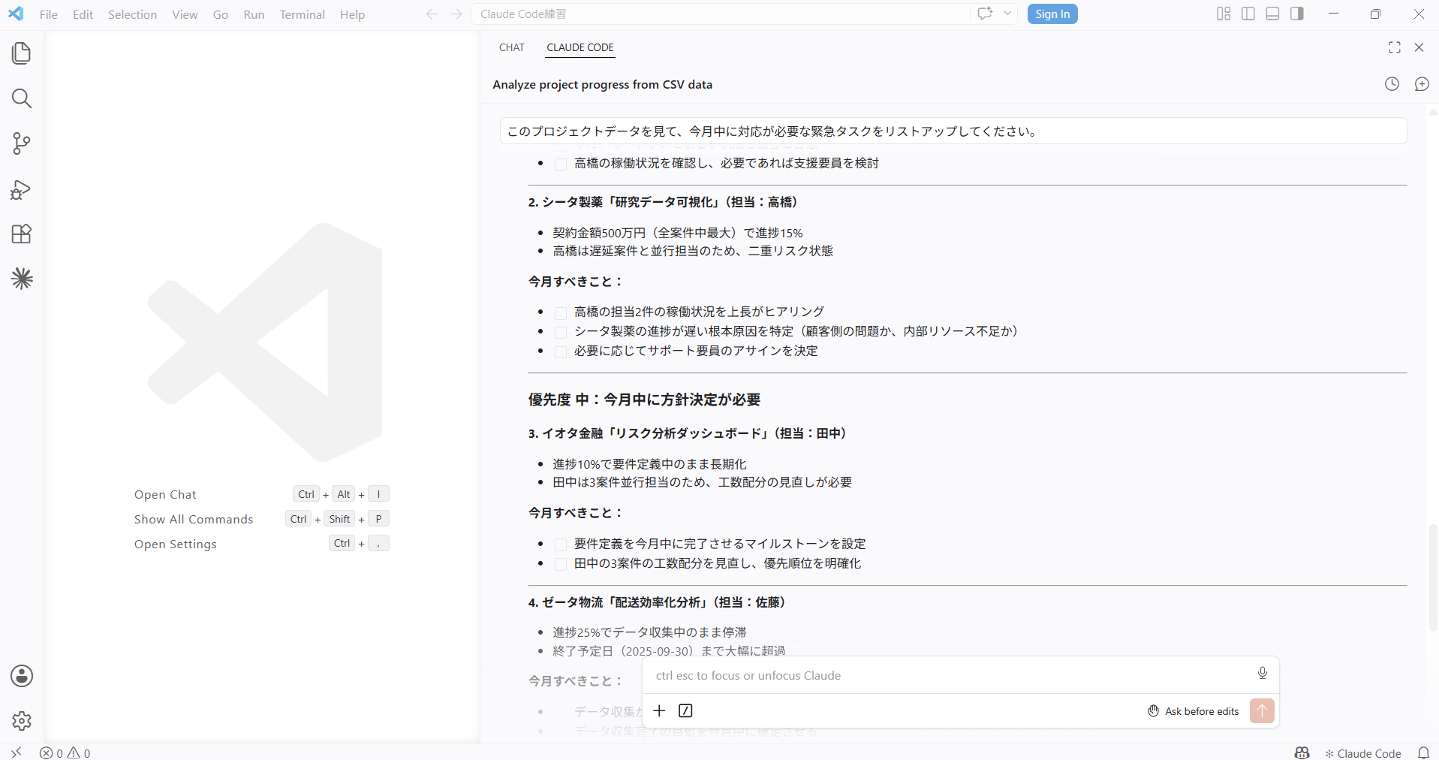Viewport: 1439px width, 760px height.
Task: Open the Go menu
Action: [x=220, y=14]
